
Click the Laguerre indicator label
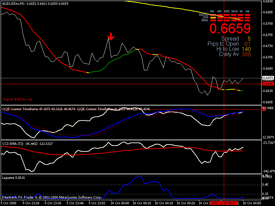pyautogui.click(x=9, y=178)
